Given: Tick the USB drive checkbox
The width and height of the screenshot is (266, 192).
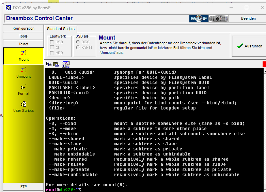Looking at the screenshot, I should tap(51, 42).
